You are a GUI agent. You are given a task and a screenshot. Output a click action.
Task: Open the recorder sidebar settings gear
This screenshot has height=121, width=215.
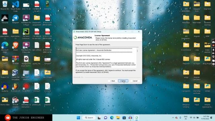213,64
